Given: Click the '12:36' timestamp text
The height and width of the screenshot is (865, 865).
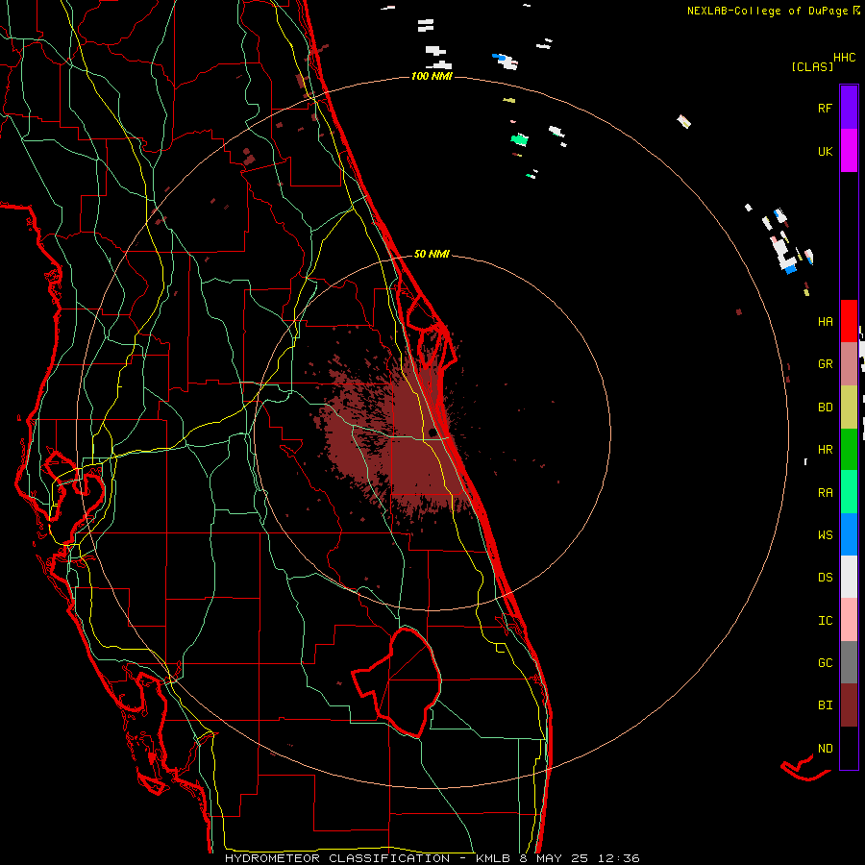Looking at the screenshot, I should pos(620,858).
